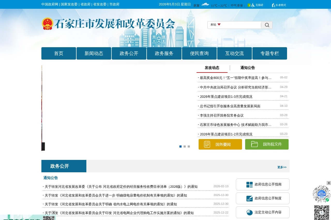331x220 pixels.
Task: Select the first carousel slide dot
Action: 180,146
